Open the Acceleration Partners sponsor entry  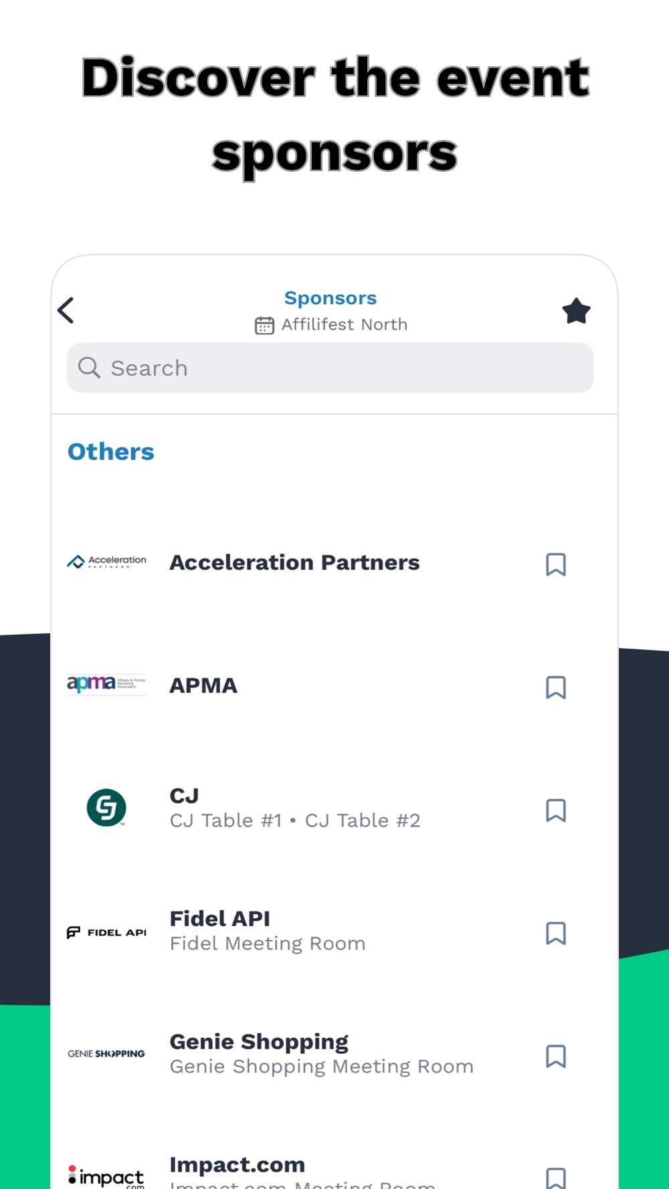pyautogui.click(x=294, y=563)
